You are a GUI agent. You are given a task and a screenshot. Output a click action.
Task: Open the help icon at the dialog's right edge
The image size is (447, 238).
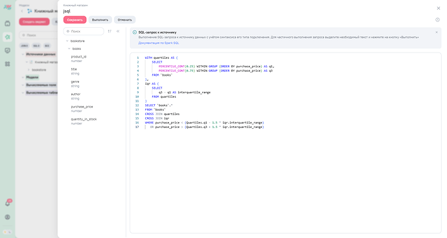point(437,19)
